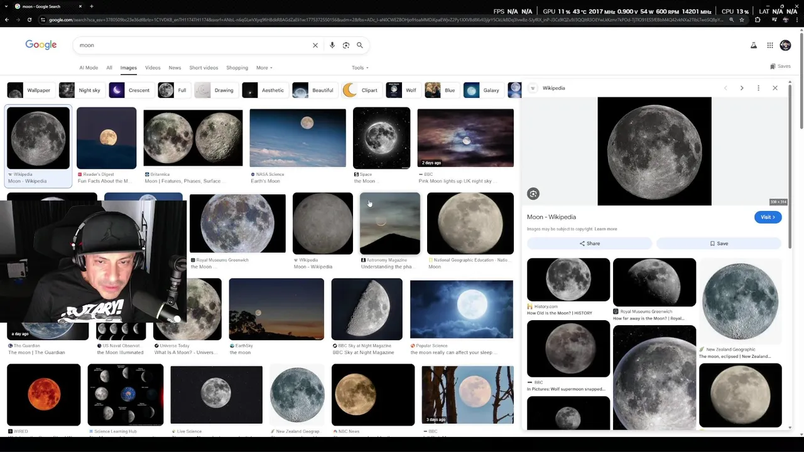The image size is (804, 452).
Task: Save the Wikipedia moon image
Action: coord(719,244)
